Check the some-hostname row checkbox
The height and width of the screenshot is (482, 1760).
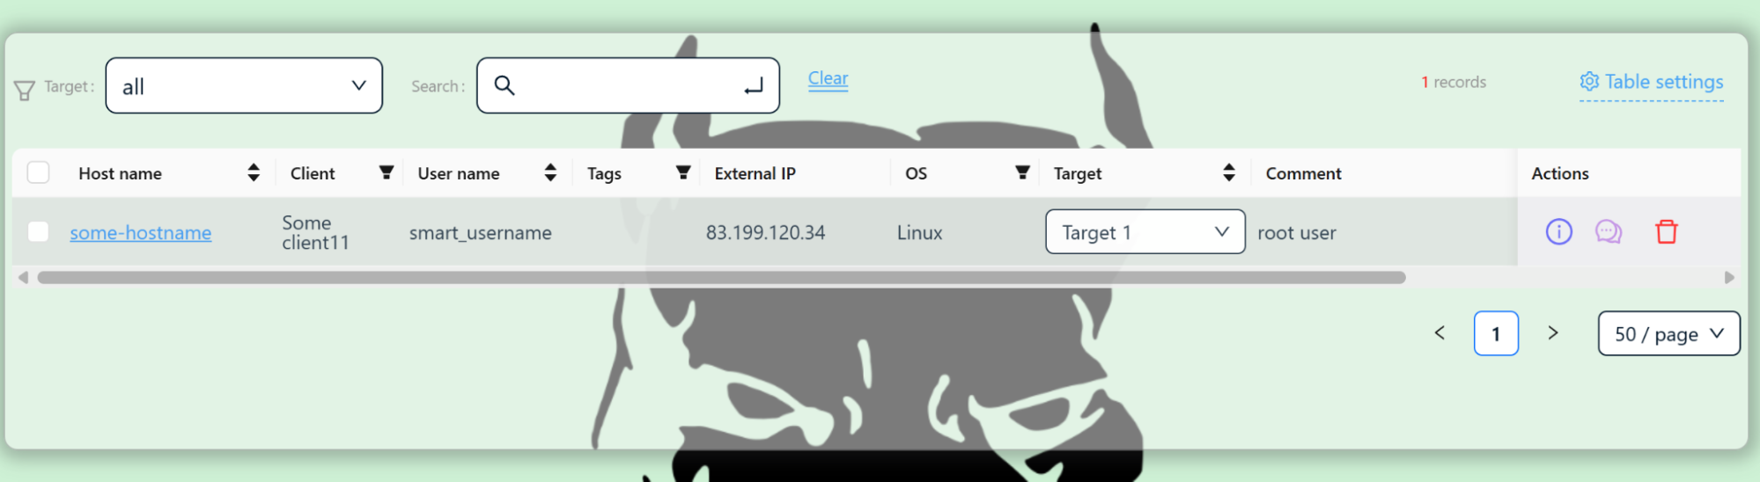click(x=38, y=232)
